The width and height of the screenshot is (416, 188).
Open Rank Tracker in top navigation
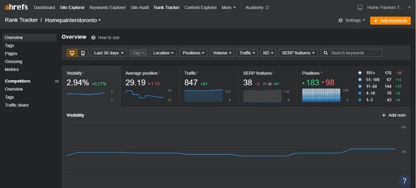166,7
